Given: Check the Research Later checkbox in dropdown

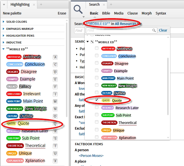Looking at the screenshot, I should (97, 107).
